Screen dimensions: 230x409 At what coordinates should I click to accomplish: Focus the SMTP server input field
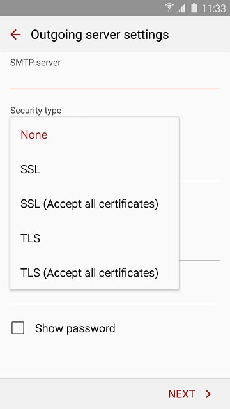115,79
